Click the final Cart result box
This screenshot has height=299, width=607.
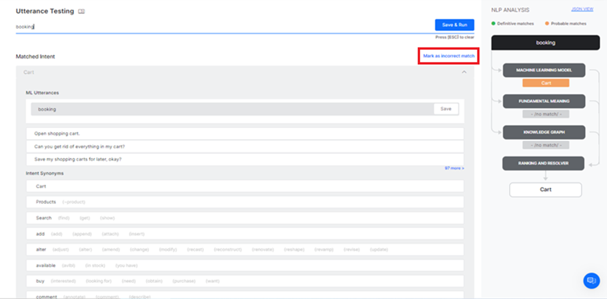[x=546, y=189]
